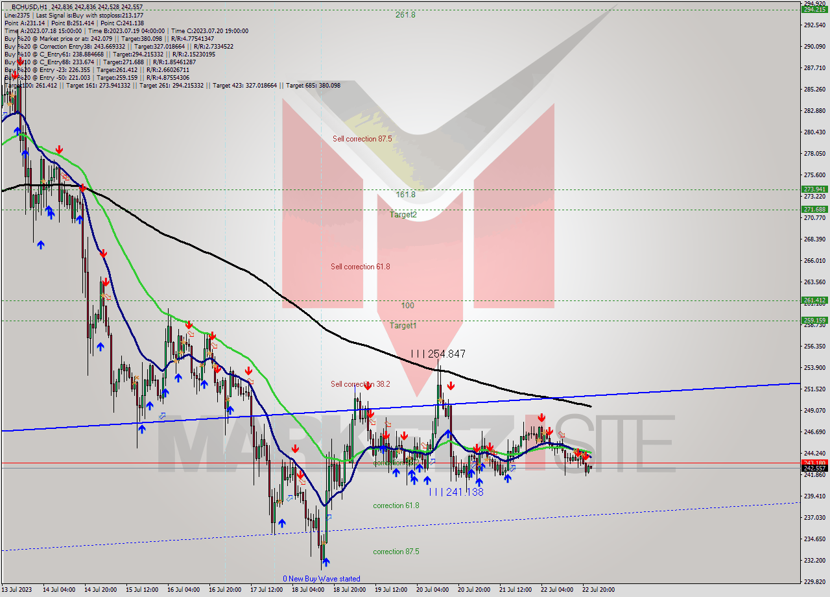Image resolution: width=830 pixels, height=597 pixels.
Task: Click the 237.030 price axis value
Action: click(814, 517)
